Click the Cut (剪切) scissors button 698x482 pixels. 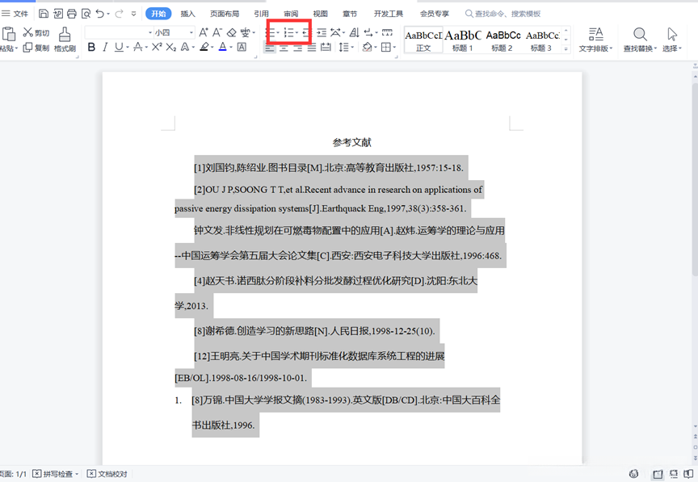click(x=36, y=32)
